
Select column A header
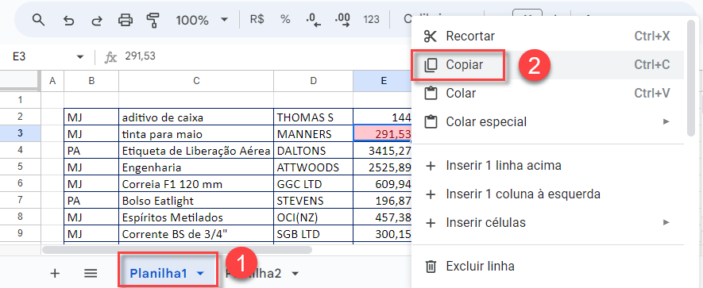52,81
